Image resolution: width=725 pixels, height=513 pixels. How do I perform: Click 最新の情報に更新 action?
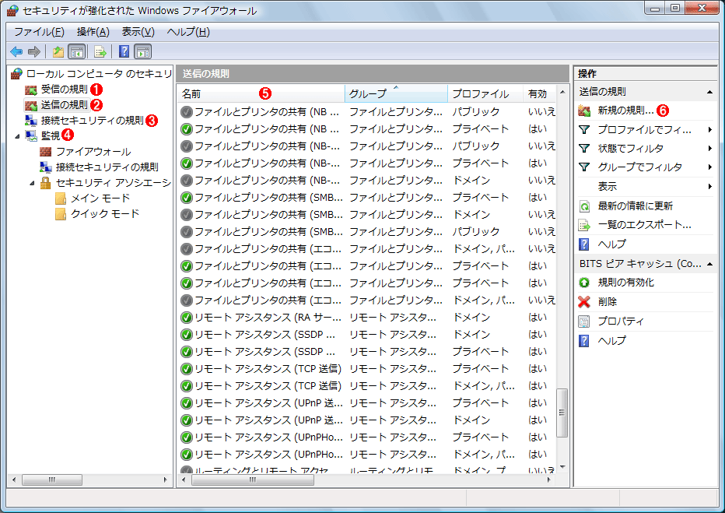[636, 206]
